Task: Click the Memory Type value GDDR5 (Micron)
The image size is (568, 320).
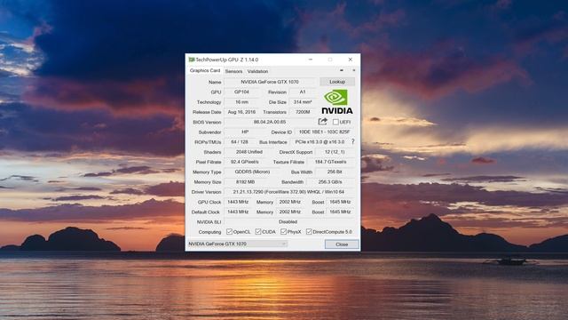Action: [x=252, y=172]
